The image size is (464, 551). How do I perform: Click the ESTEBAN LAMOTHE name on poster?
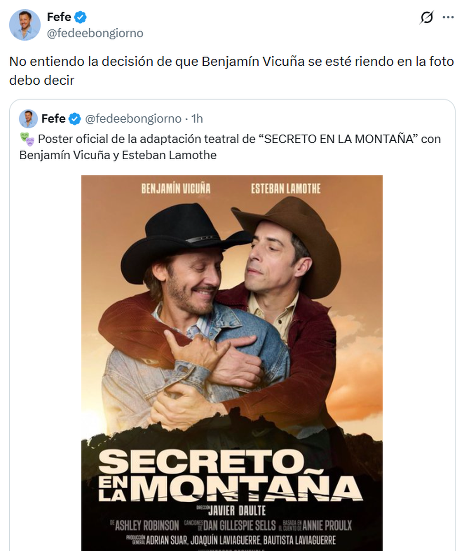tap(286, 188)
